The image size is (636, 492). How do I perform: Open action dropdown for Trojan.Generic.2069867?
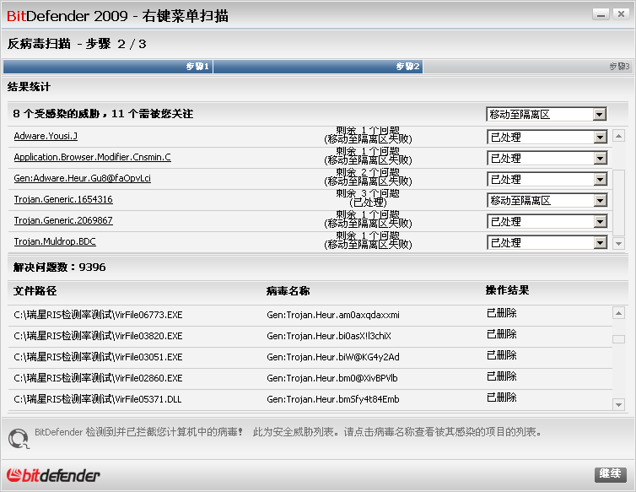click(547, 222)
